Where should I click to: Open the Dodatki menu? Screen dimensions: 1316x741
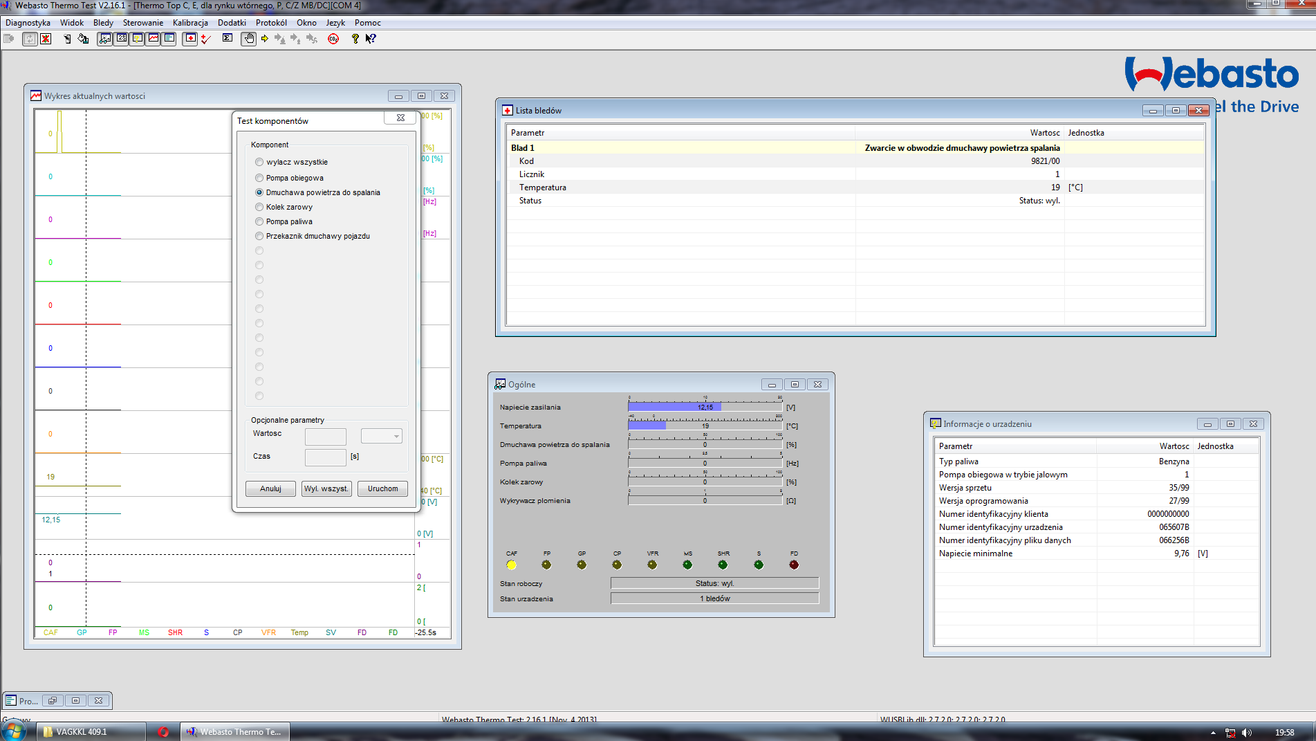(232, 23)
